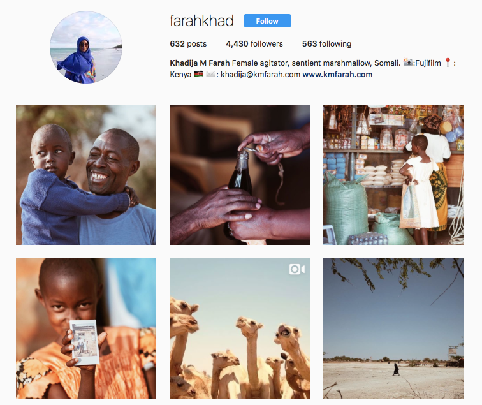Open the farahkhad circular profile picture
482x405 pixels.
tap(86, 47)
